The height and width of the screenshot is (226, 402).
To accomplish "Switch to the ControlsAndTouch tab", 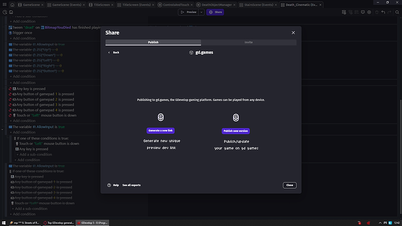I will [175, 5].
